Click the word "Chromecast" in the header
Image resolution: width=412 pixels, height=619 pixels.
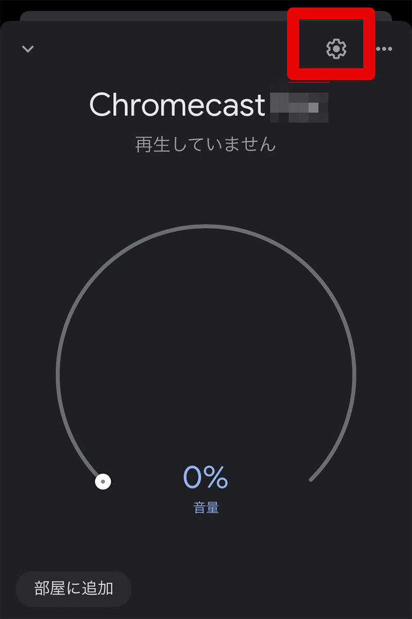click(x=177, y=105)
